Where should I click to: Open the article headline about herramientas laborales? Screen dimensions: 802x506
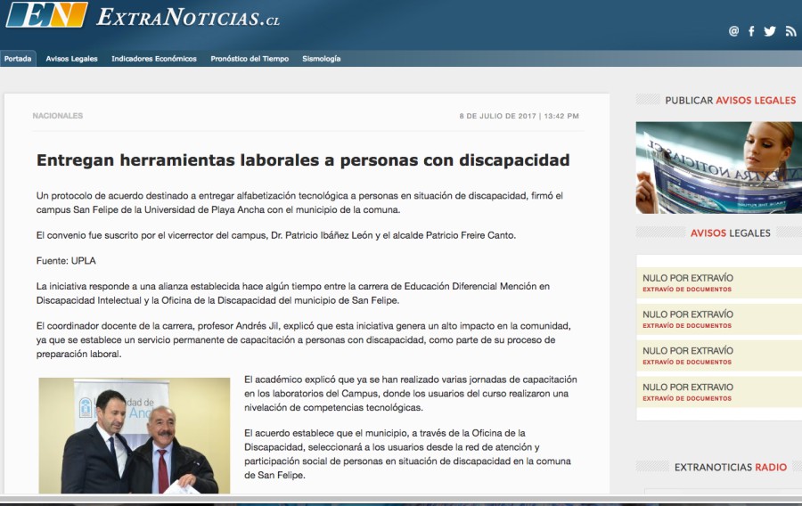(x=302, y=161)
